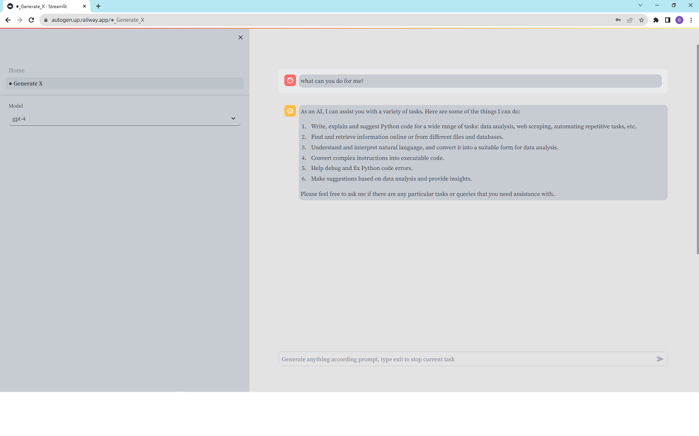Open the browser Extensions puzzle icon

point(656,20)
